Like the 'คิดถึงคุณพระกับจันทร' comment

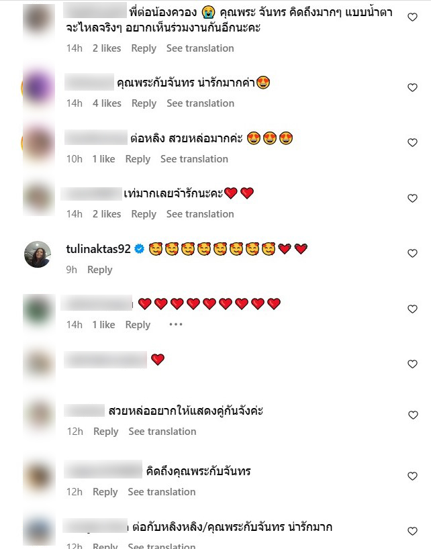[412, 476]
